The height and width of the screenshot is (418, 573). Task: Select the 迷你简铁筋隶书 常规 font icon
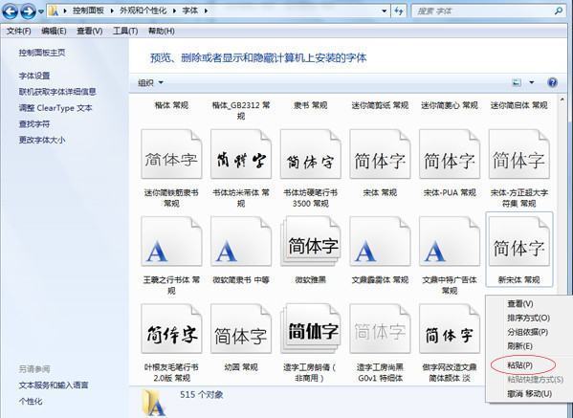click(171, 154)
